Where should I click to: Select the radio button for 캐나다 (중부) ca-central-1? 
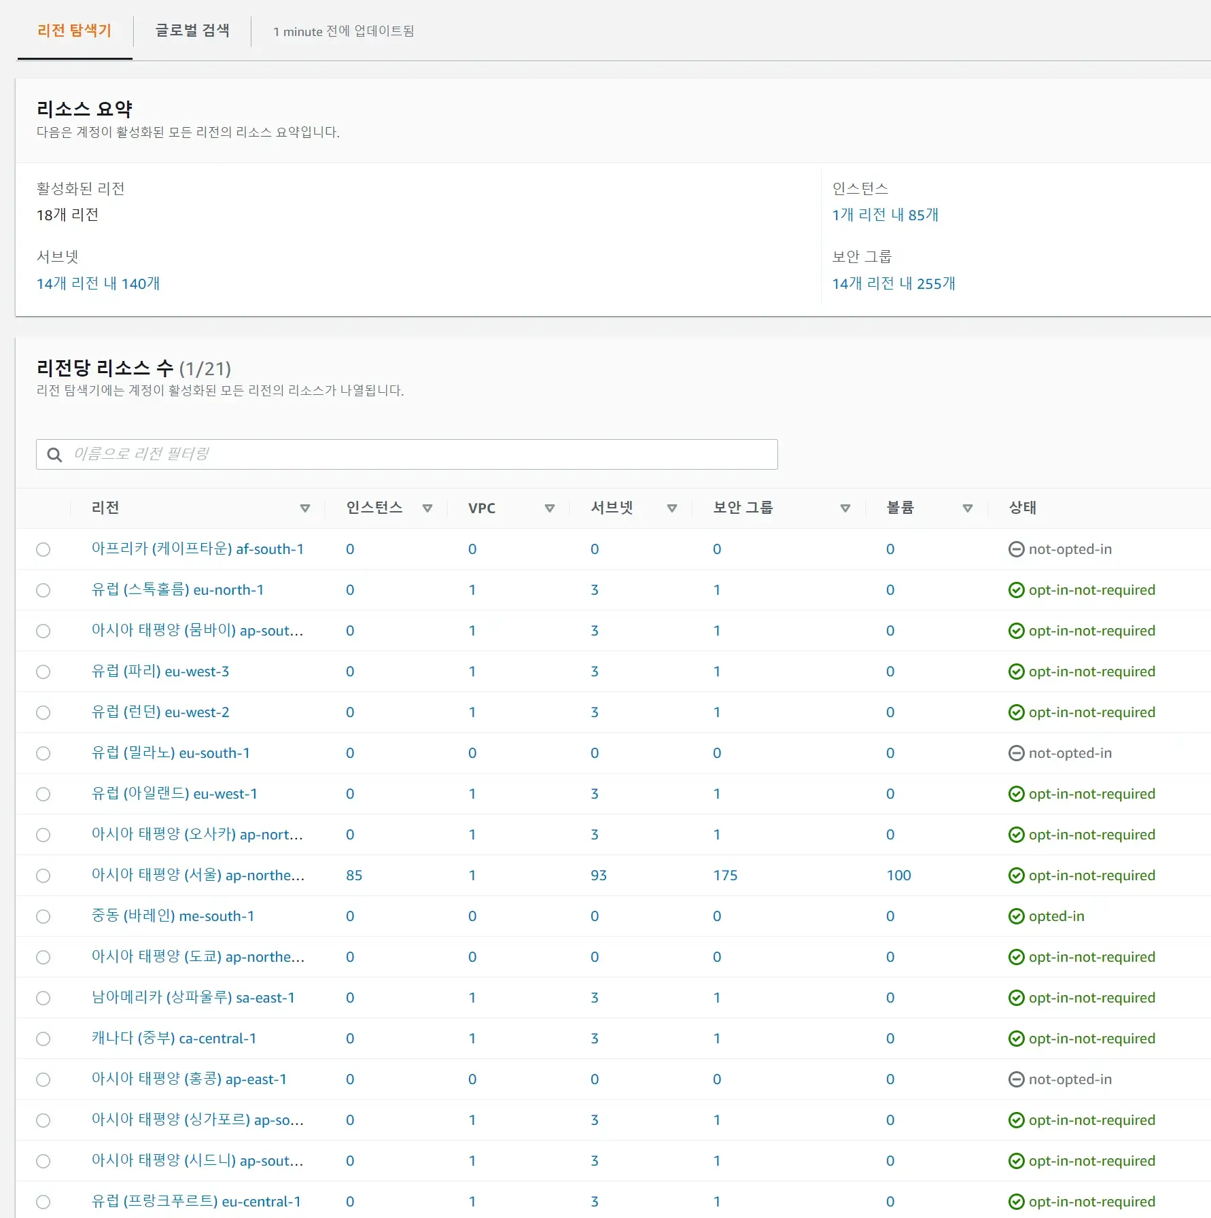point(43,1039)
